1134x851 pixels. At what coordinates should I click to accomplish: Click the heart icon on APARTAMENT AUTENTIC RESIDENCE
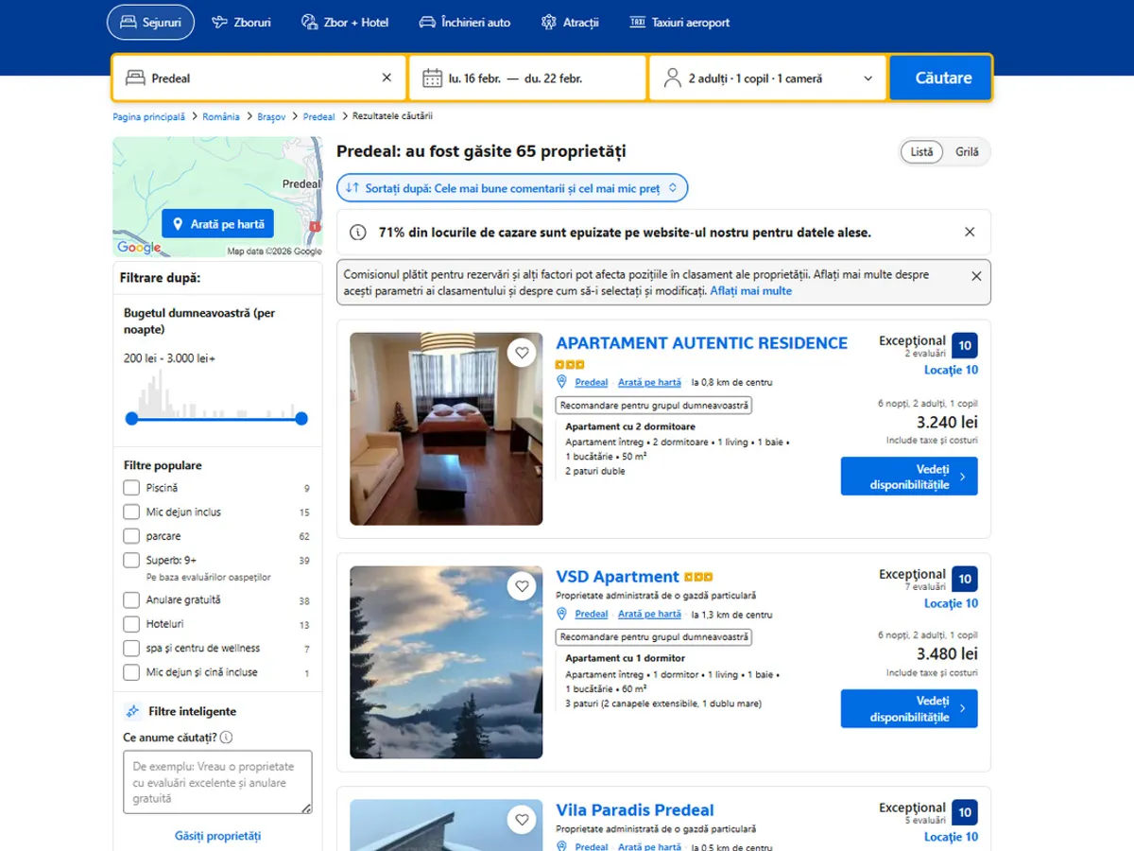[x=522, y=352]
